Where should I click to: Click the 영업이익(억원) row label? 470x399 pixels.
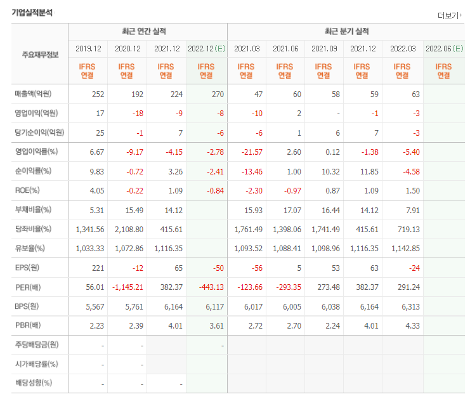pos(36,113)
